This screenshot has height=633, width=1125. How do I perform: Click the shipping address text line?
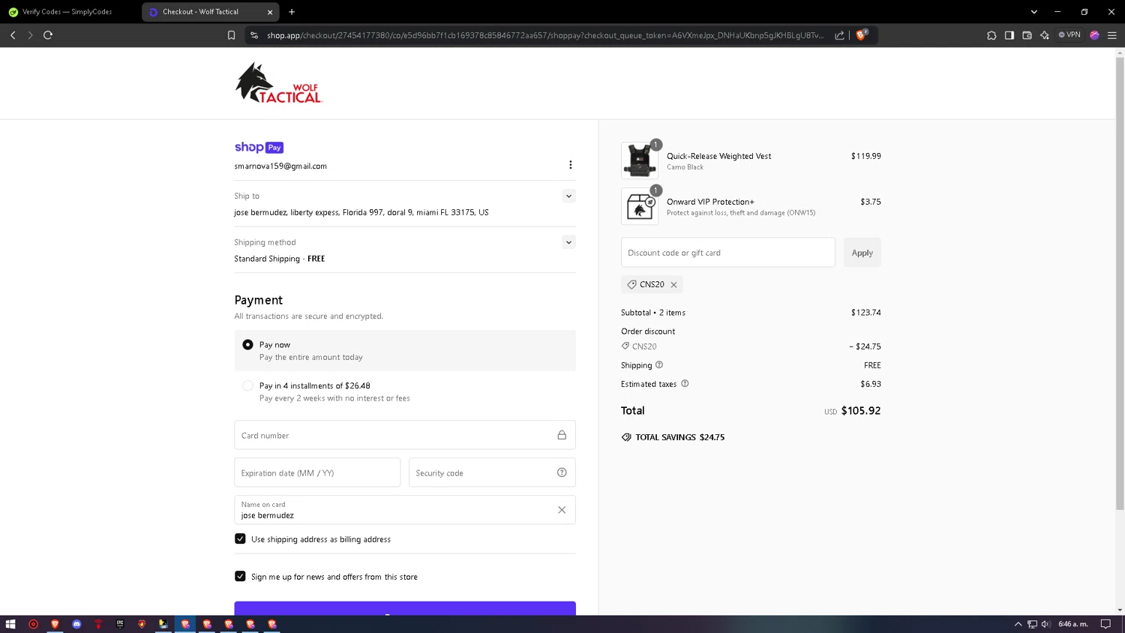point(361,213)
